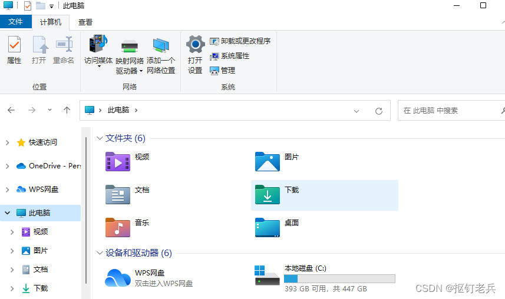
Task: Click the 属性 (Properties) ribbon icon
Action: (14, 45)
